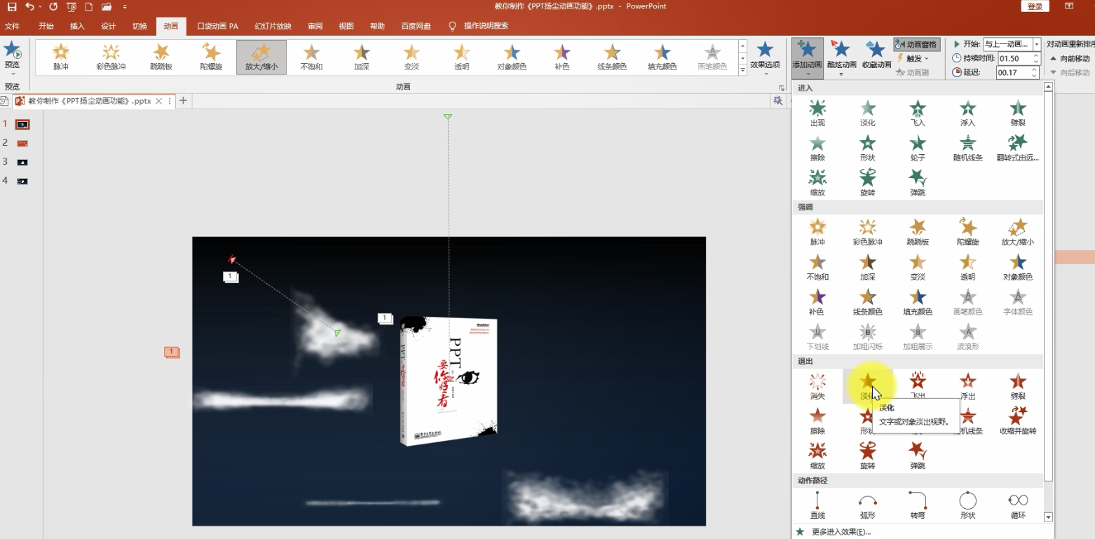The image size is (1095, 539).
Task: Expand ribbon animation gallery more arrow
Action: click(x=742, y=69)
